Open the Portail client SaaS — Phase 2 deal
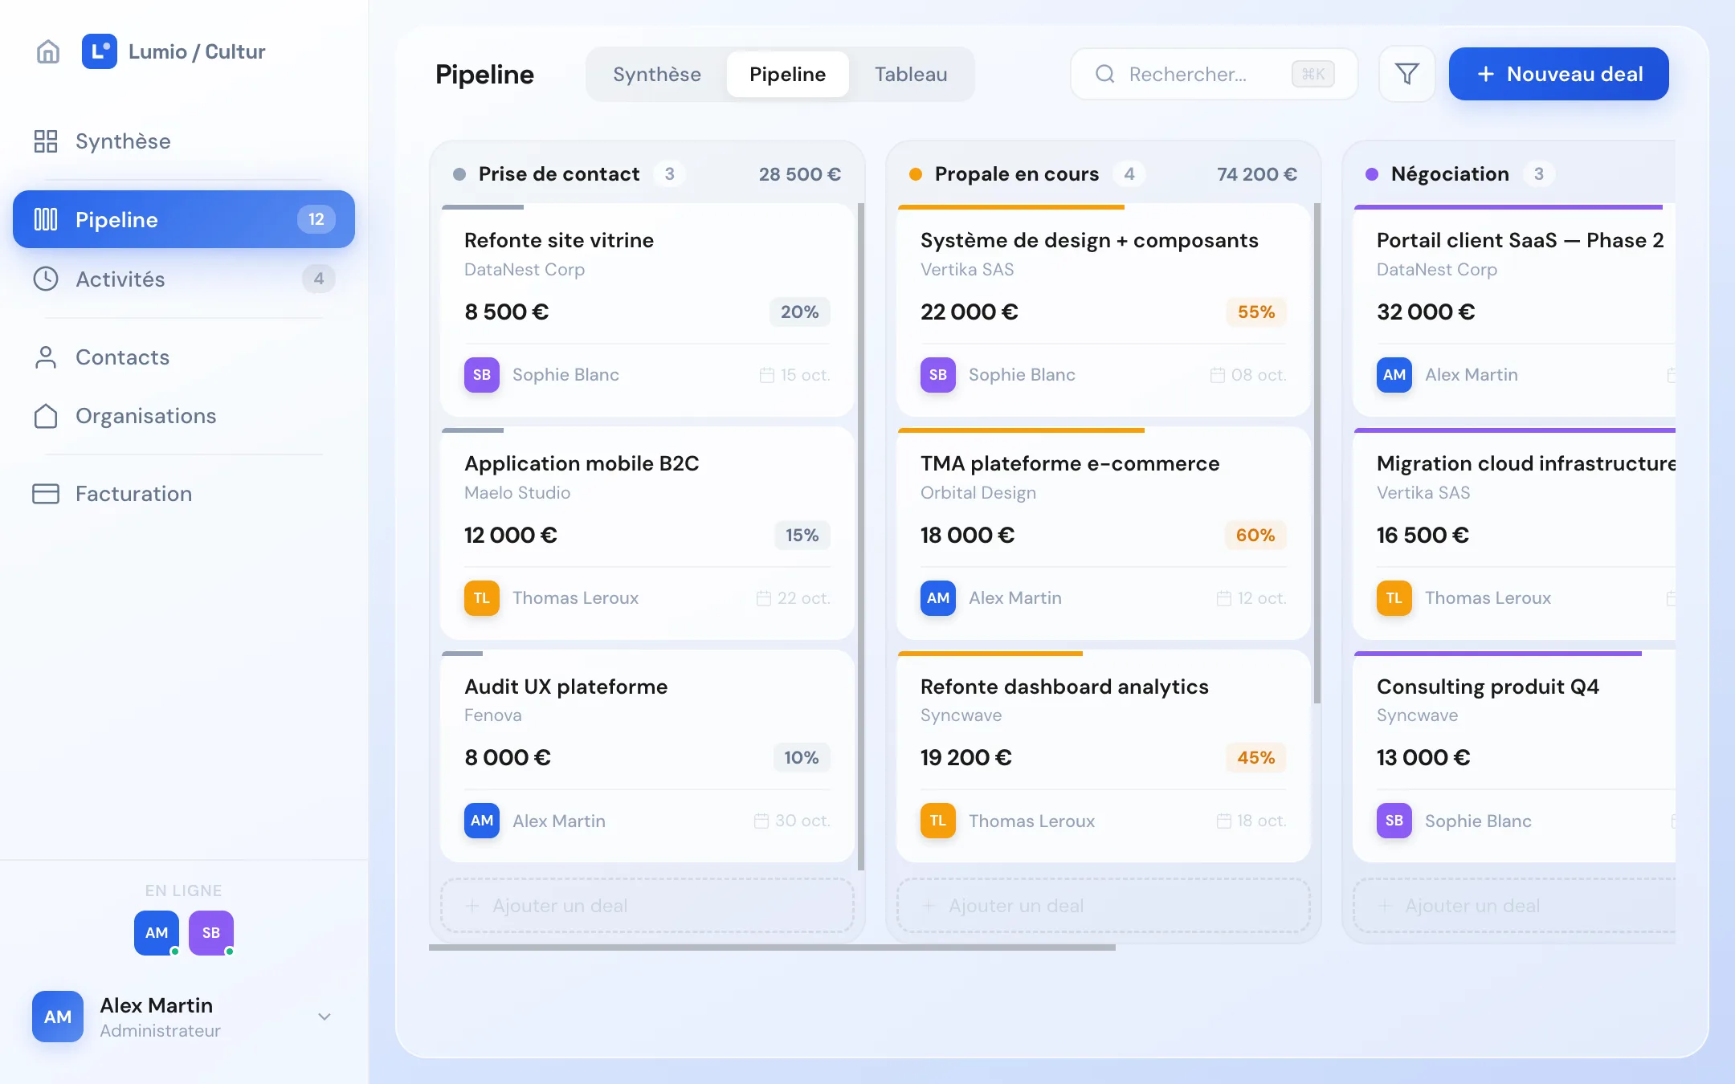The width and height of the screenshot is (1735, 1084). (x=1515, y=310)
